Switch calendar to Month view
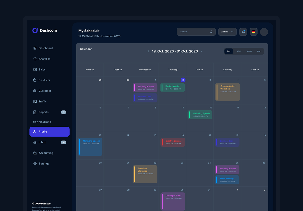This screenshot has width=303, height=211. [249, 51]
